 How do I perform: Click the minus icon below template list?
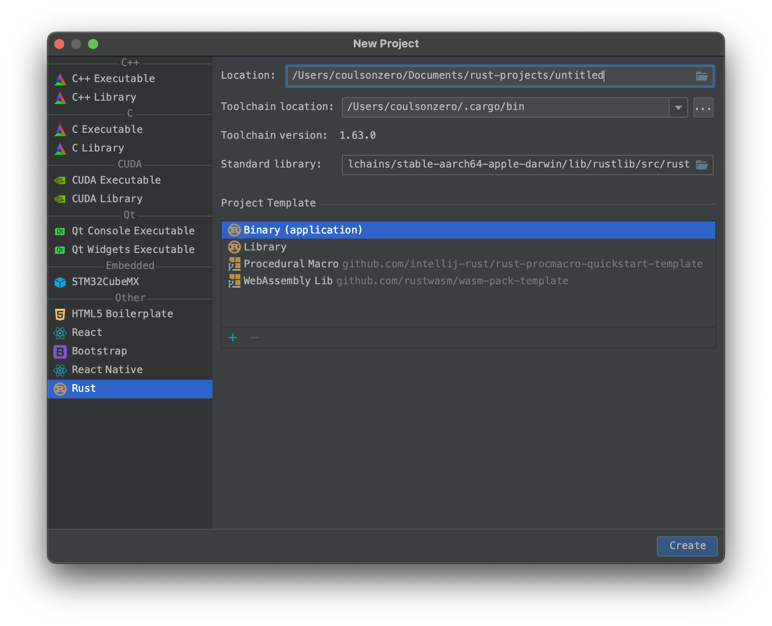pos(254,338)
